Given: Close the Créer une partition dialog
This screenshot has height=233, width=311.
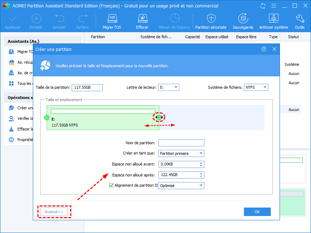Looking at the screenshot, I should pos(274,49).
